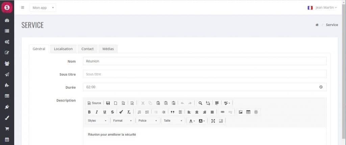Click the Select All icon in editor
Screen dimensions: 346x145
[x=217, y=103]
